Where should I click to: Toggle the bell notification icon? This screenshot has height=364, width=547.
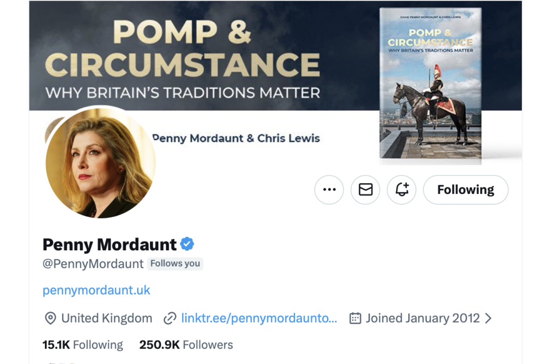point(401,190)
